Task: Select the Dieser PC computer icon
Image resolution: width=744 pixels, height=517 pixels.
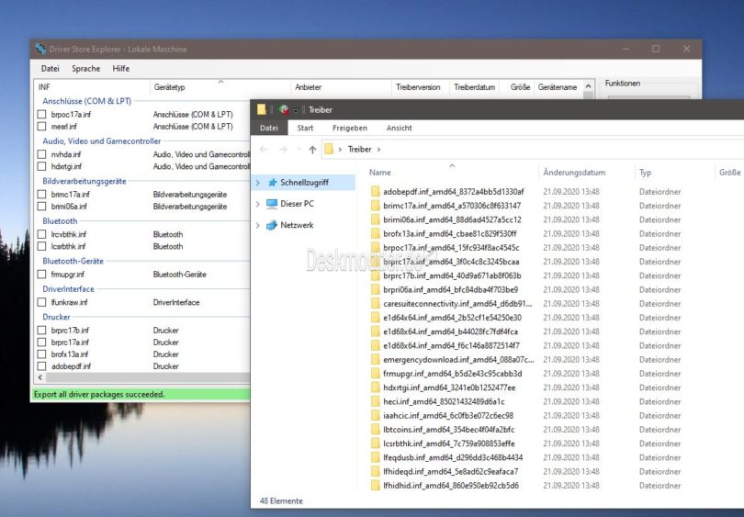Action: (x=271, y=204)
